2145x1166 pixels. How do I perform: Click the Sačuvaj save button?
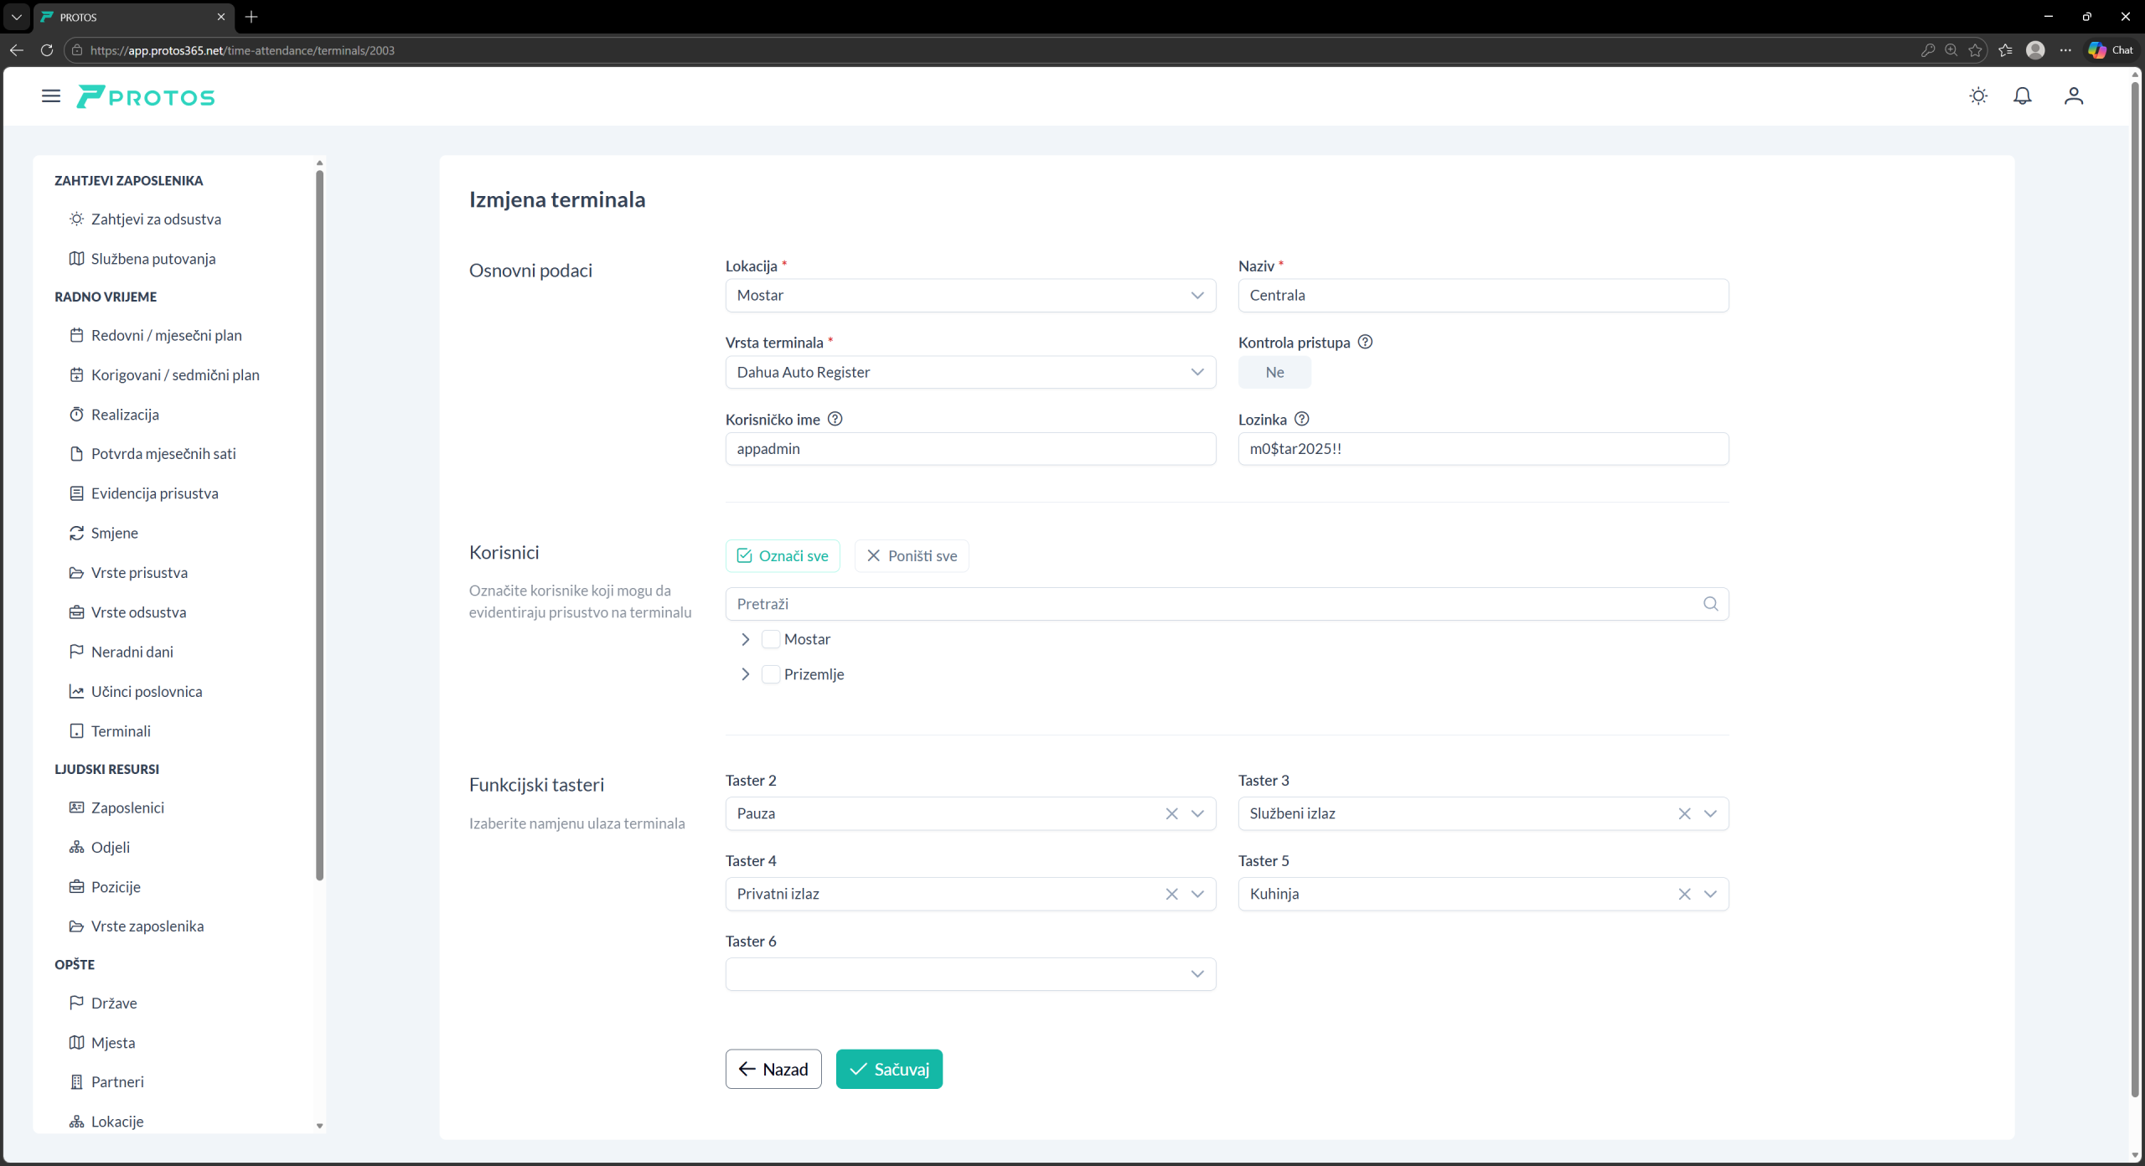pos(888,1069)
